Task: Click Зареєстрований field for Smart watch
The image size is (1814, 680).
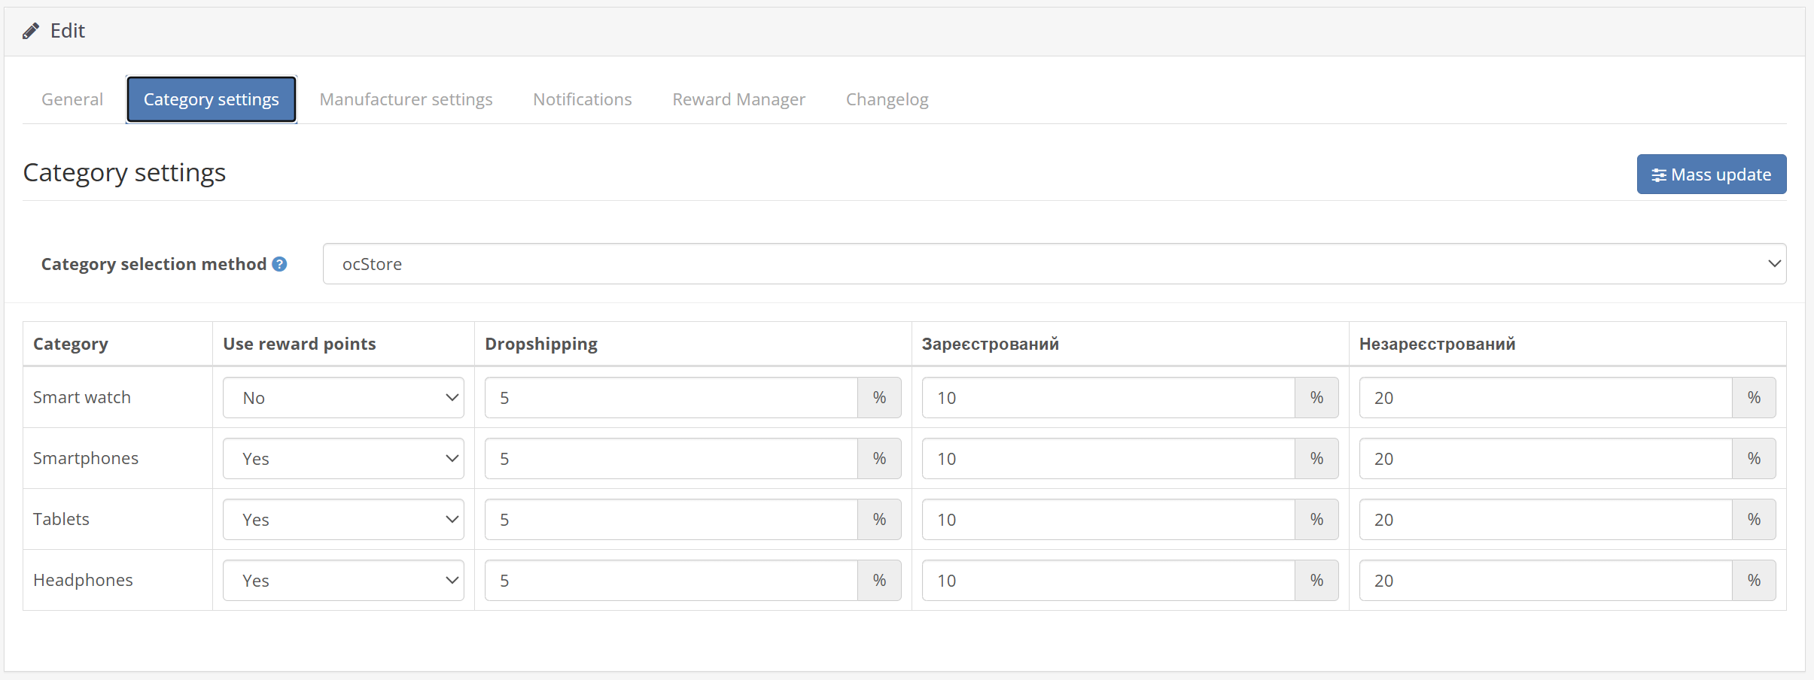Action: pos(1109,398)
